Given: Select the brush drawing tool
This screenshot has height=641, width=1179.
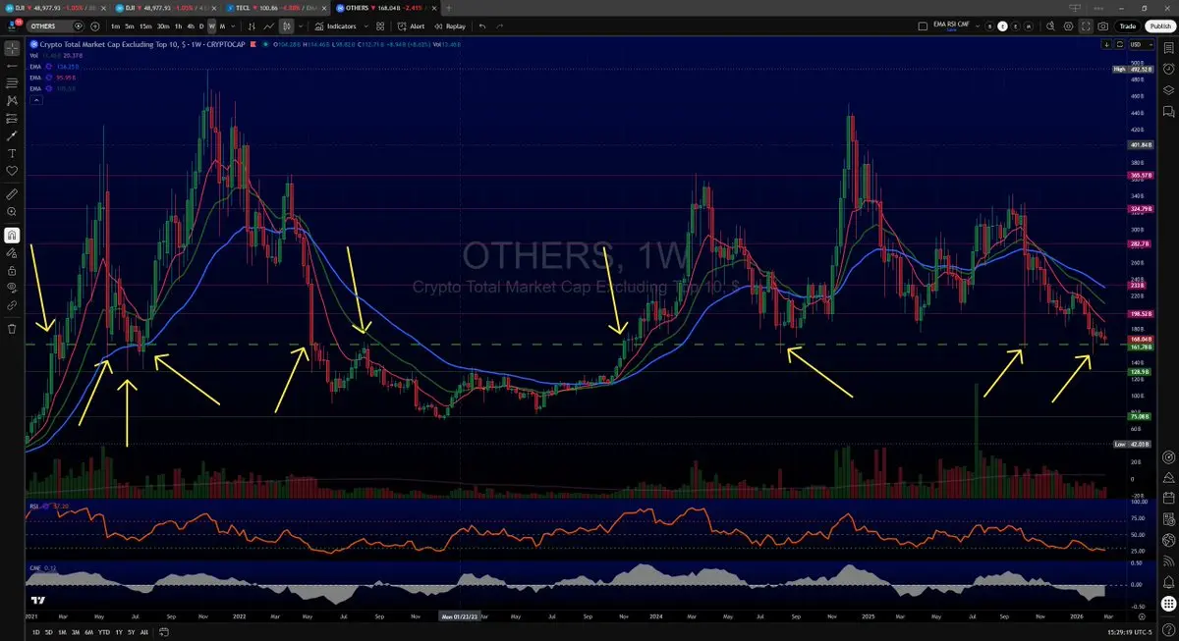Looking at the screenshot, I should click(x=12, y=135).
